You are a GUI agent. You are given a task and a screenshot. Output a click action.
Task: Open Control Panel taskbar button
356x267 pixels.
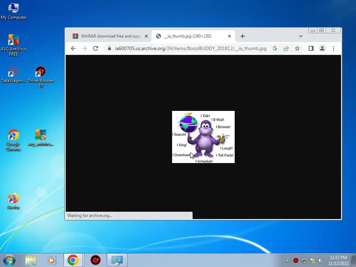pyautogui.click(x=117, y=260)
